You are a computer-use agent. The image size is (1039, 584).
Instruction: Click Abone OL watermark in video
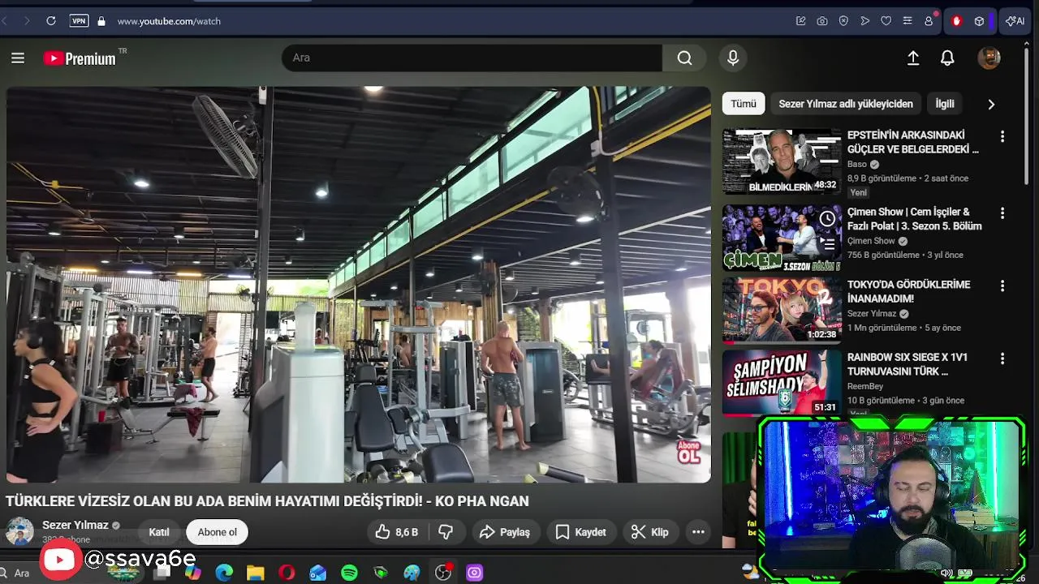pyautogui.click(x=688, y=453)
